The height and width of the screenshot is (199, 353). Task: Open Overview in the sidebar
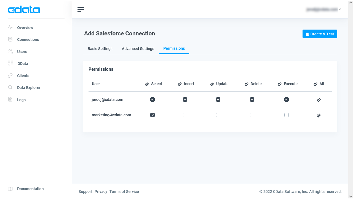(x=25, y=28)
